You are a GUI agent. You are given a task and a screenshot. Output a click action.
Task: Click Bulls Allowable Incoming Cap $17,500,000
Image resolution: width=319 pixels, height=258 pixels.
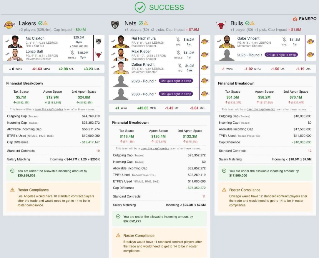pos(303,129)
